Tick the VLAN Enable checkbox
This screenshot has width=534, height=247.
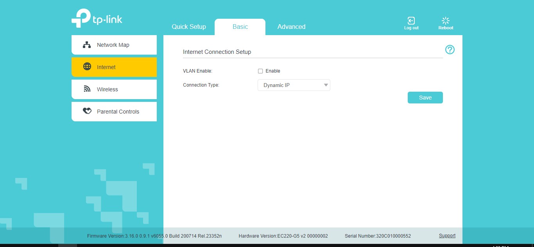point(260,71)
